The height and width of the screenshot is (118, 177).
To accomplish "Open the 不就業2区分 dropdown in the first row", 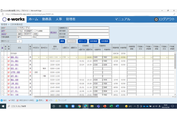I will [164, 57].
